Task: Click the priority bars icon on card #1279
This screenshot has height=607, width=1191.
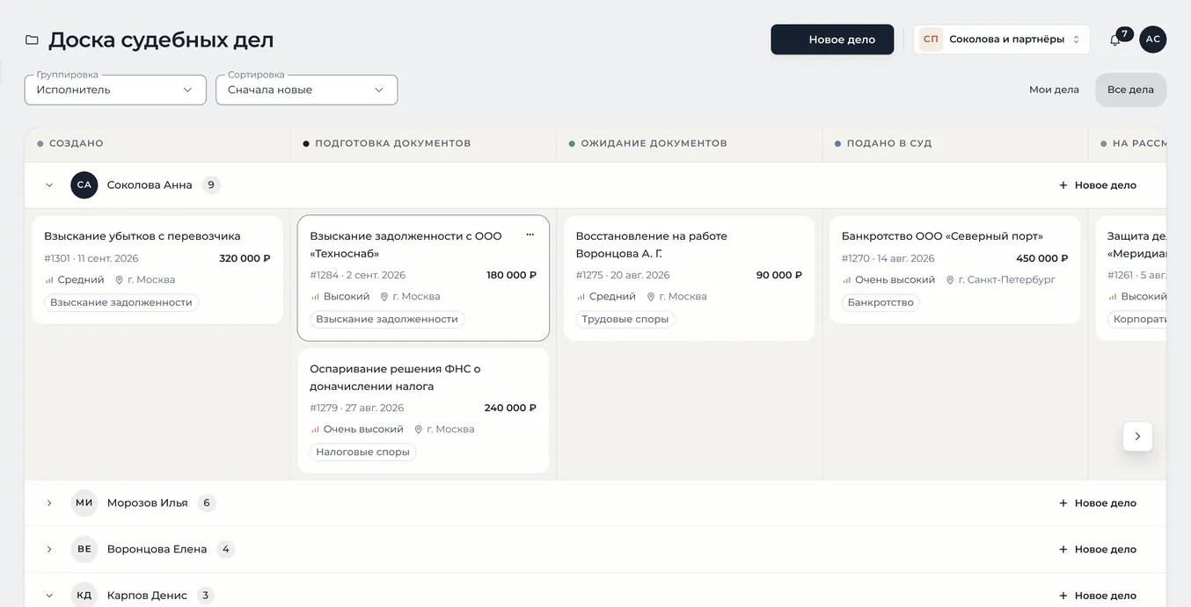Action: point(315,430)
